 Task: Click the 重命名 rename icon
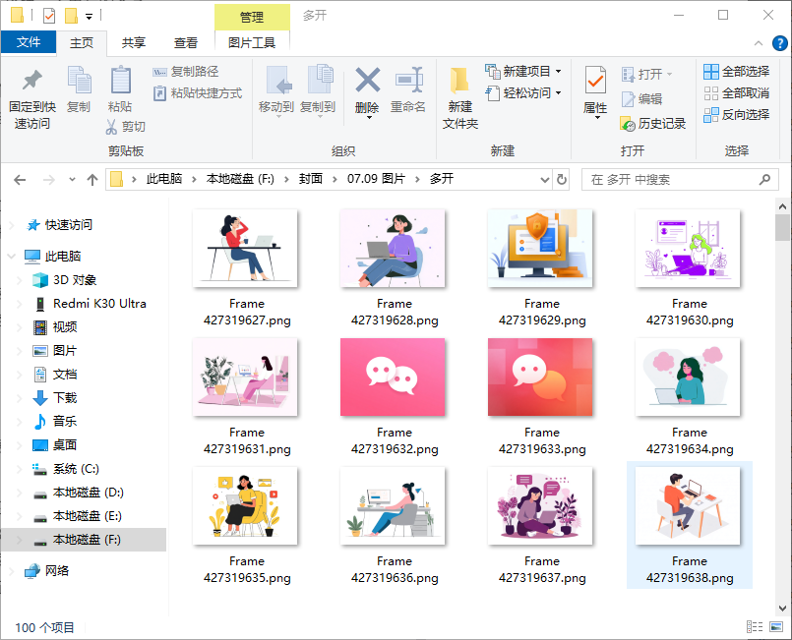point(408,80)
